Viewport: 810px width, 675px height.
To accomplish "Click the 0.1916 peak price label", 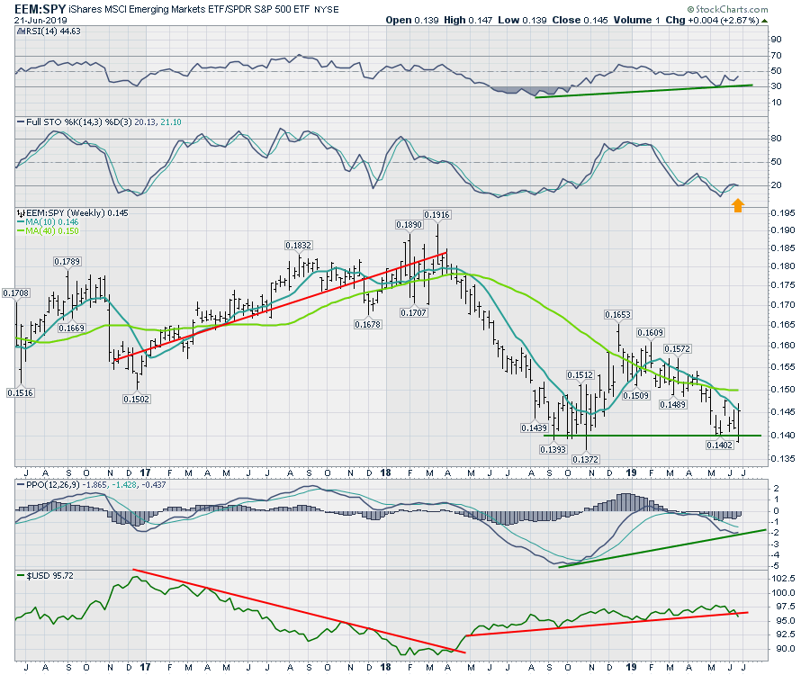I will click(436, 215).
